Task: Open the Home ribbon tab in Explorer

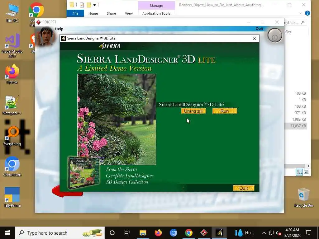Action: (93, 13)
